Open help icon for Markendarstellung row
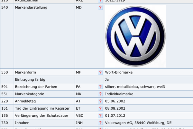The width and height of the screenshot is (193, 129). coord(100,7)
